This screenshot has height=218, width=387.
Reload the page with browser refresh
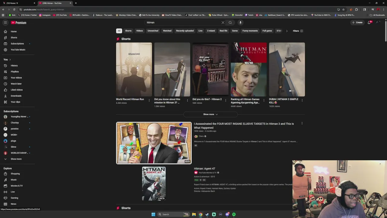coord(14,9)
